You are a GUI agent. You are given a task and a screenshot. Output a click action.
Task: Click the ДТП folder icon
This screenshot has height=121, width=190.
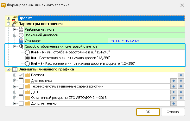click(x=27, y=92)
